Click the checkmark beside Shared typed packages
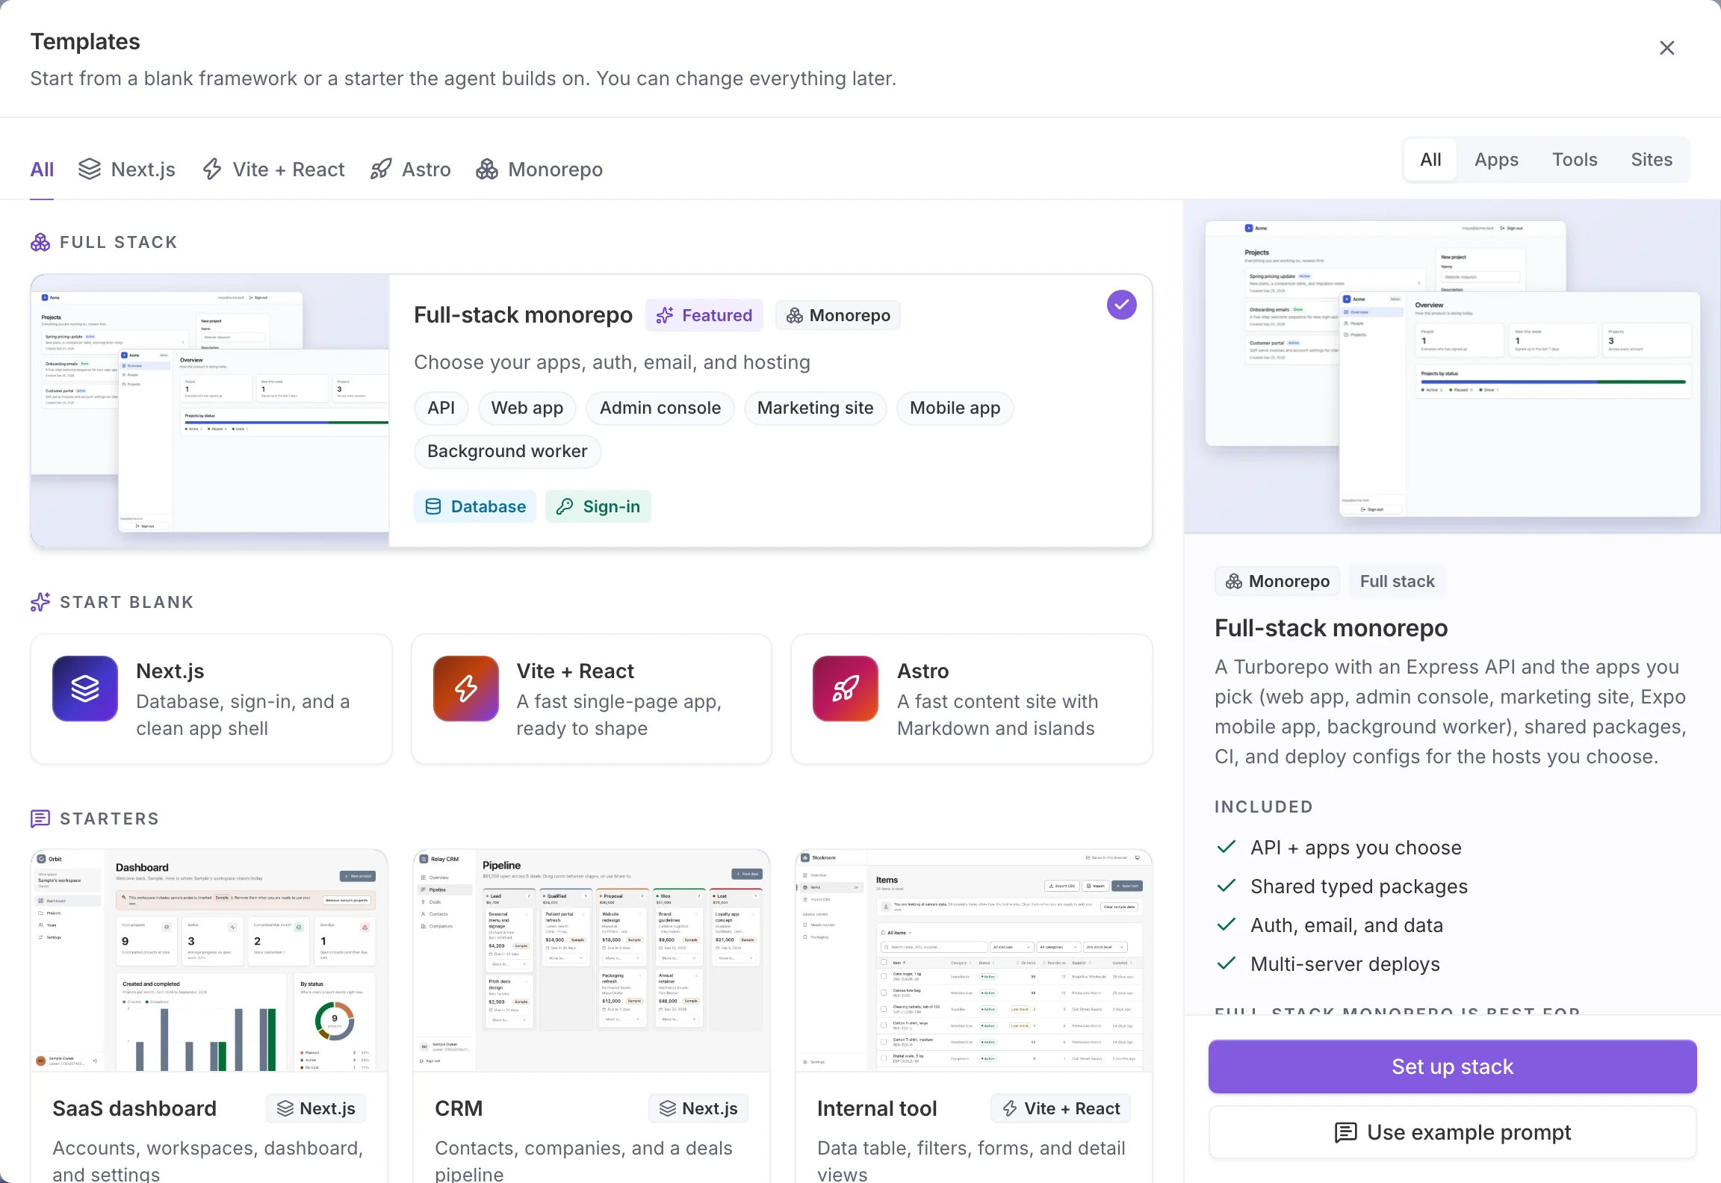Image resolution: width=1721 pixels, height=1183 pixels. pyautogui.click(x=1226, y=886)
